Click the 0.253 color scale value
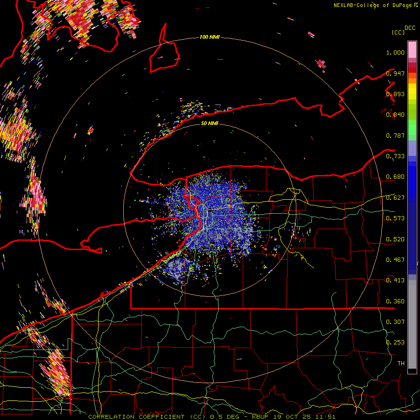This screenshot has height=420, width=420. 395,343
